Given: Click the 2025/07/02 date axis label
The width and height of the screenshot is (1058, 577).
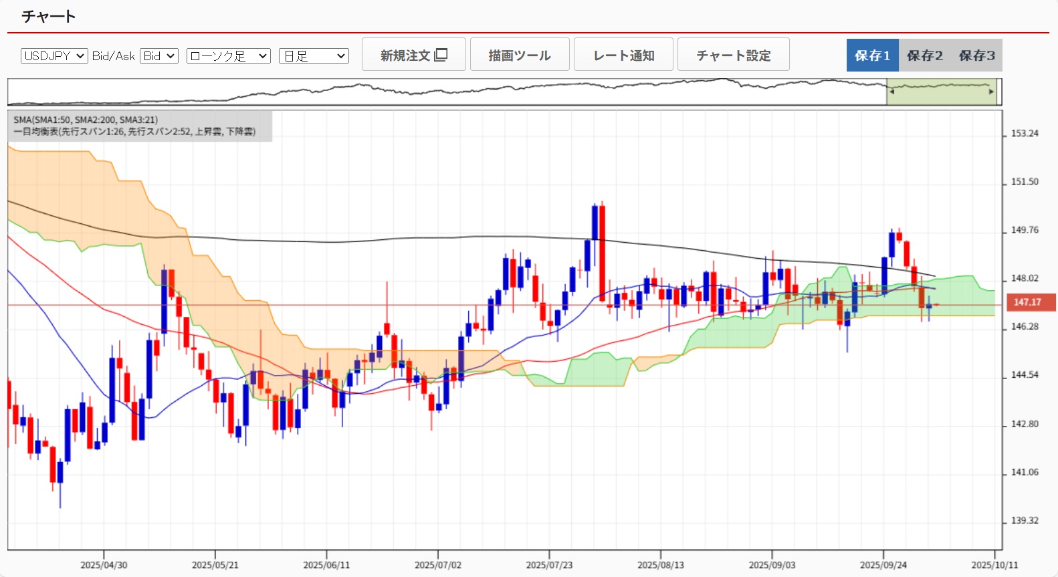Looking at the screenshot, I should coord(438,565).
